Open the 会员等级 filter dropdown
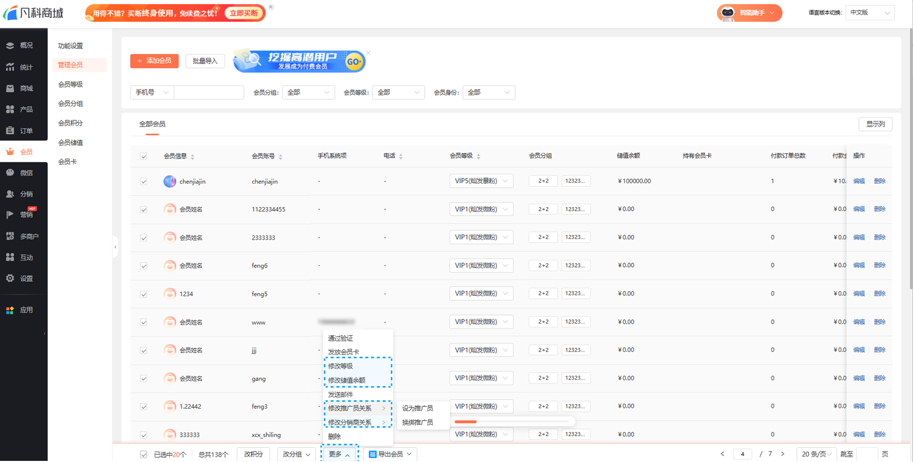The image size is (913, 462). pyautogui.click(x=398, y=93)
